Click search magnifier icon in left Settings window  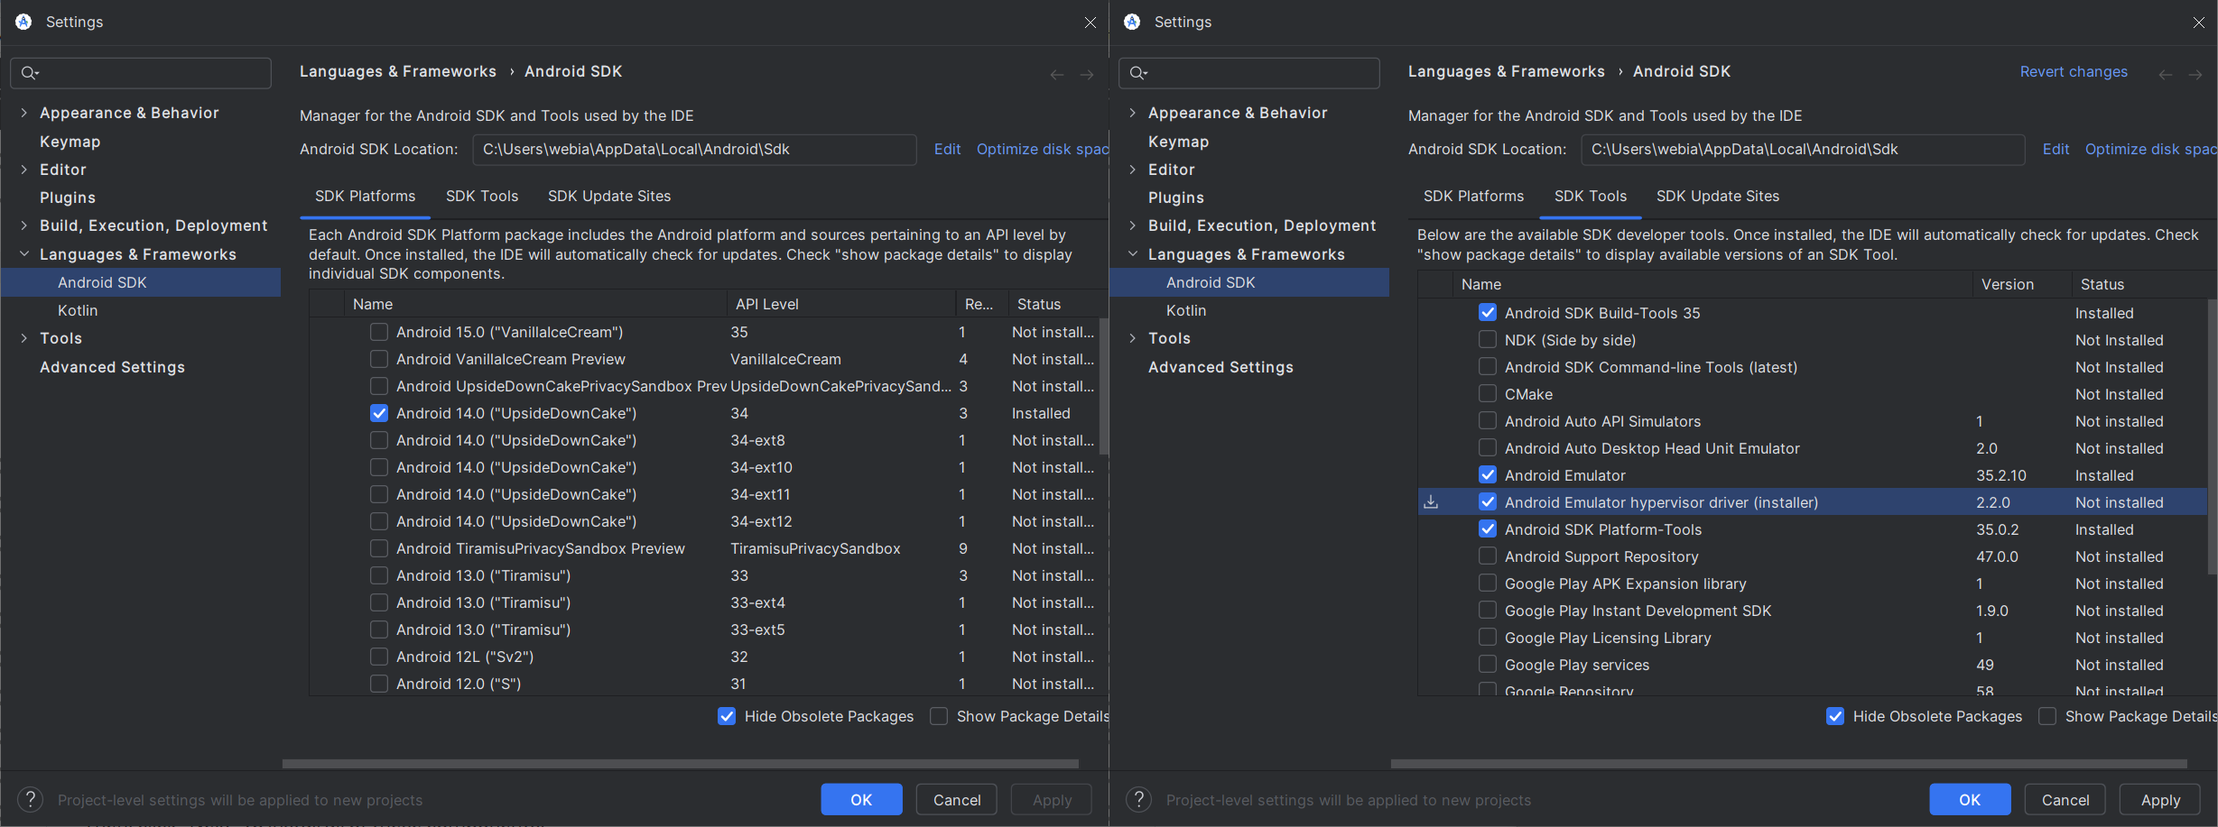click(x=30, y=73)
